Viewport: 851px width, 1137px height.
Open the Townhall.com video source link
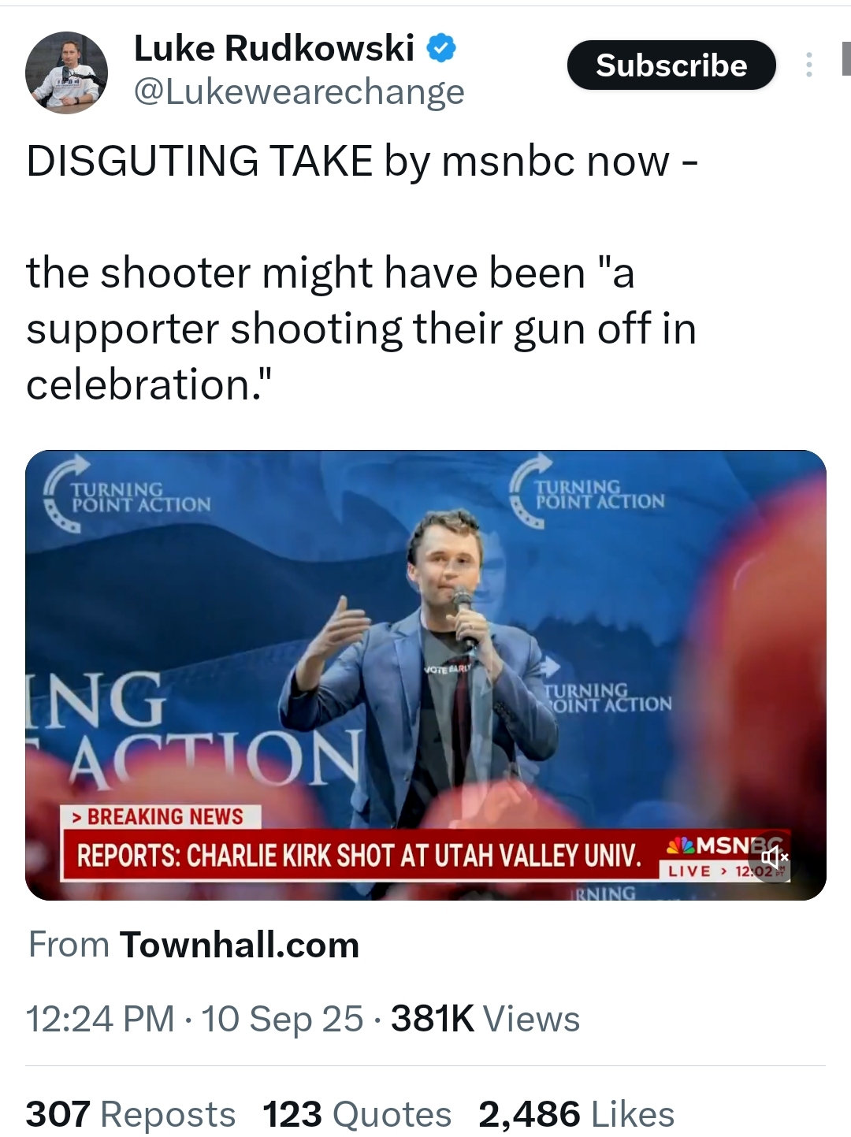[240, 945]
